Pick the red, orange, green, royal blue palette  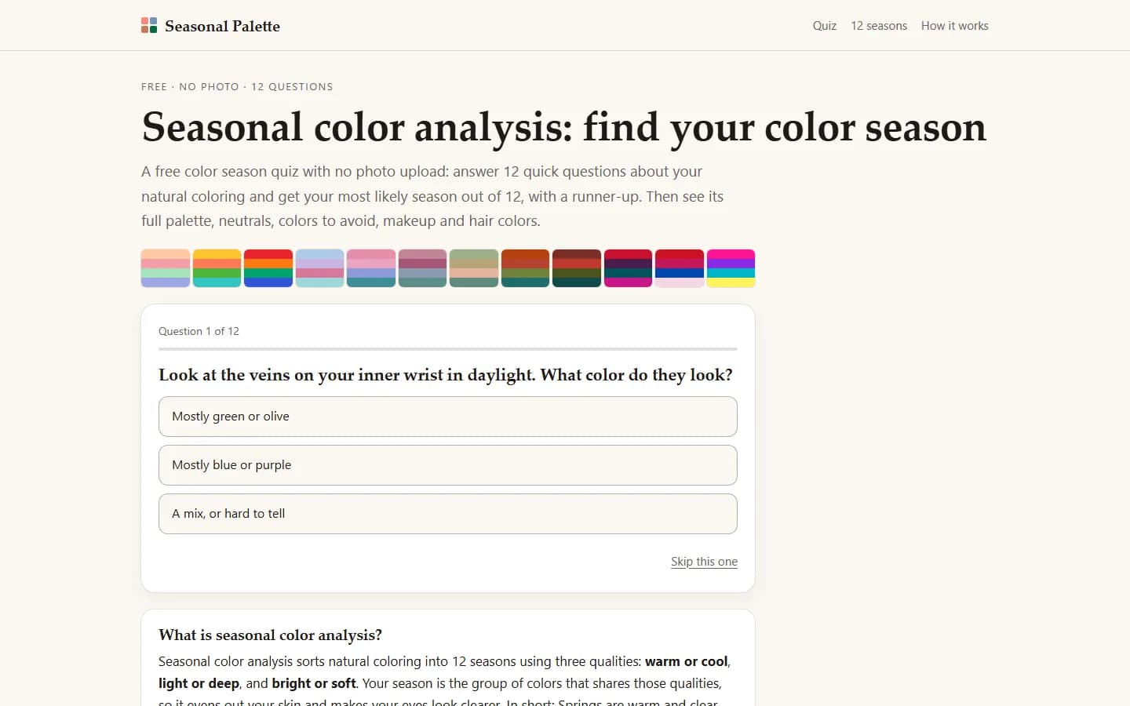268,268
